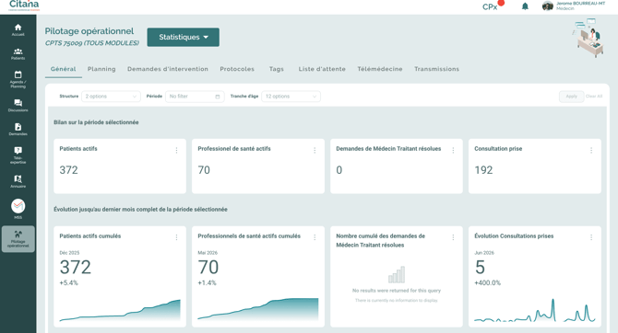Click the Pilotage opérationnel page title
The height and width of the screenshot is (333, 618).
(x=89, y=31)
